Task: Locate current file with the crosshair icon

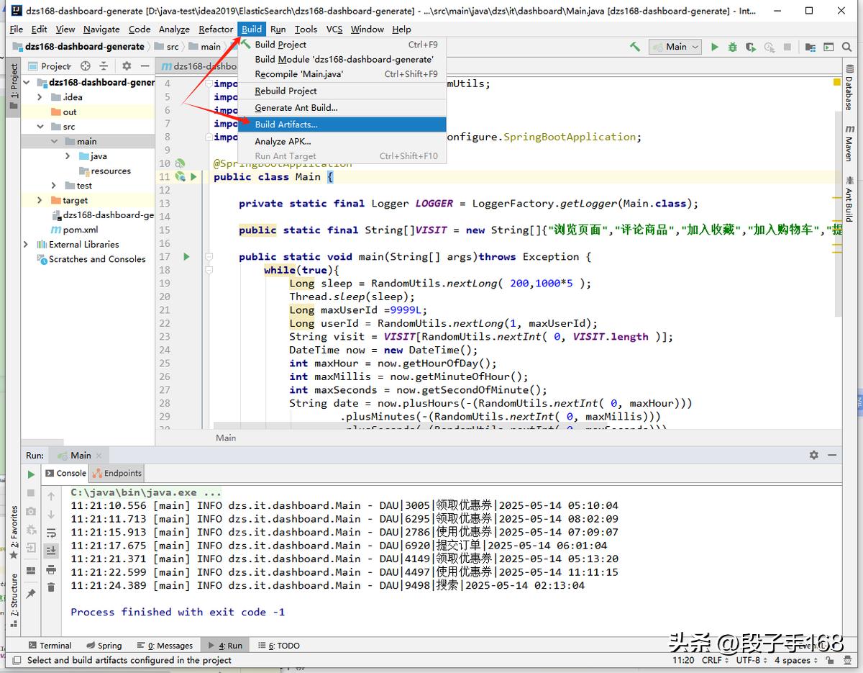Action: 86,66
